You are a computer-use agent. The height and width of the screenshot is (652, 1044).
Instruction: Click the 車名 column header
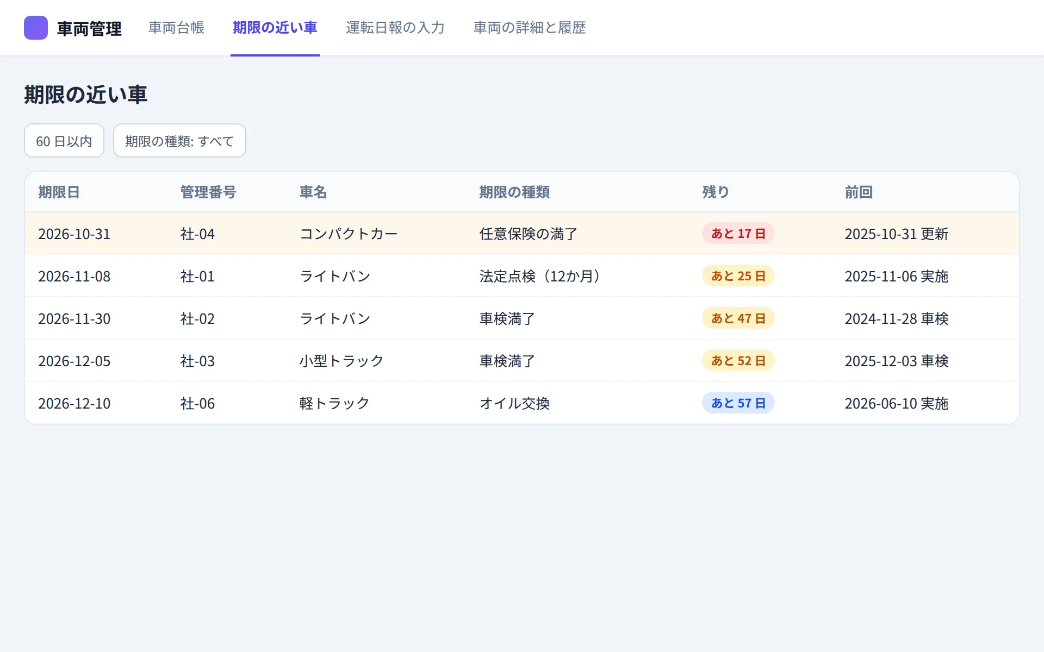[313, 192]
